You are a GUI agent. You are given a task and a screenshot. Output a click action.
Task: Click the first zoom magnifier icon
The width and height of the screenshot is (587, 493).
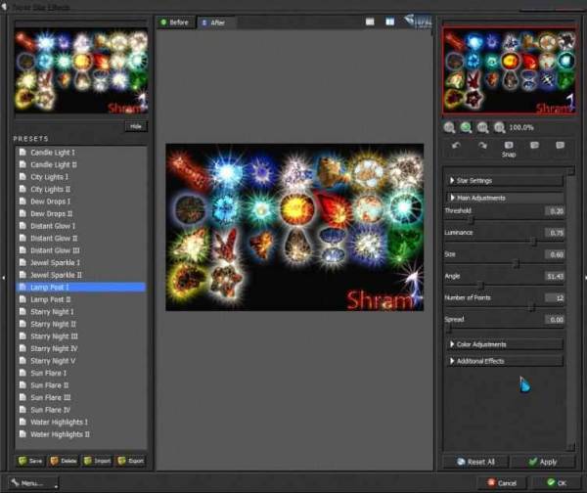(449, 127)
